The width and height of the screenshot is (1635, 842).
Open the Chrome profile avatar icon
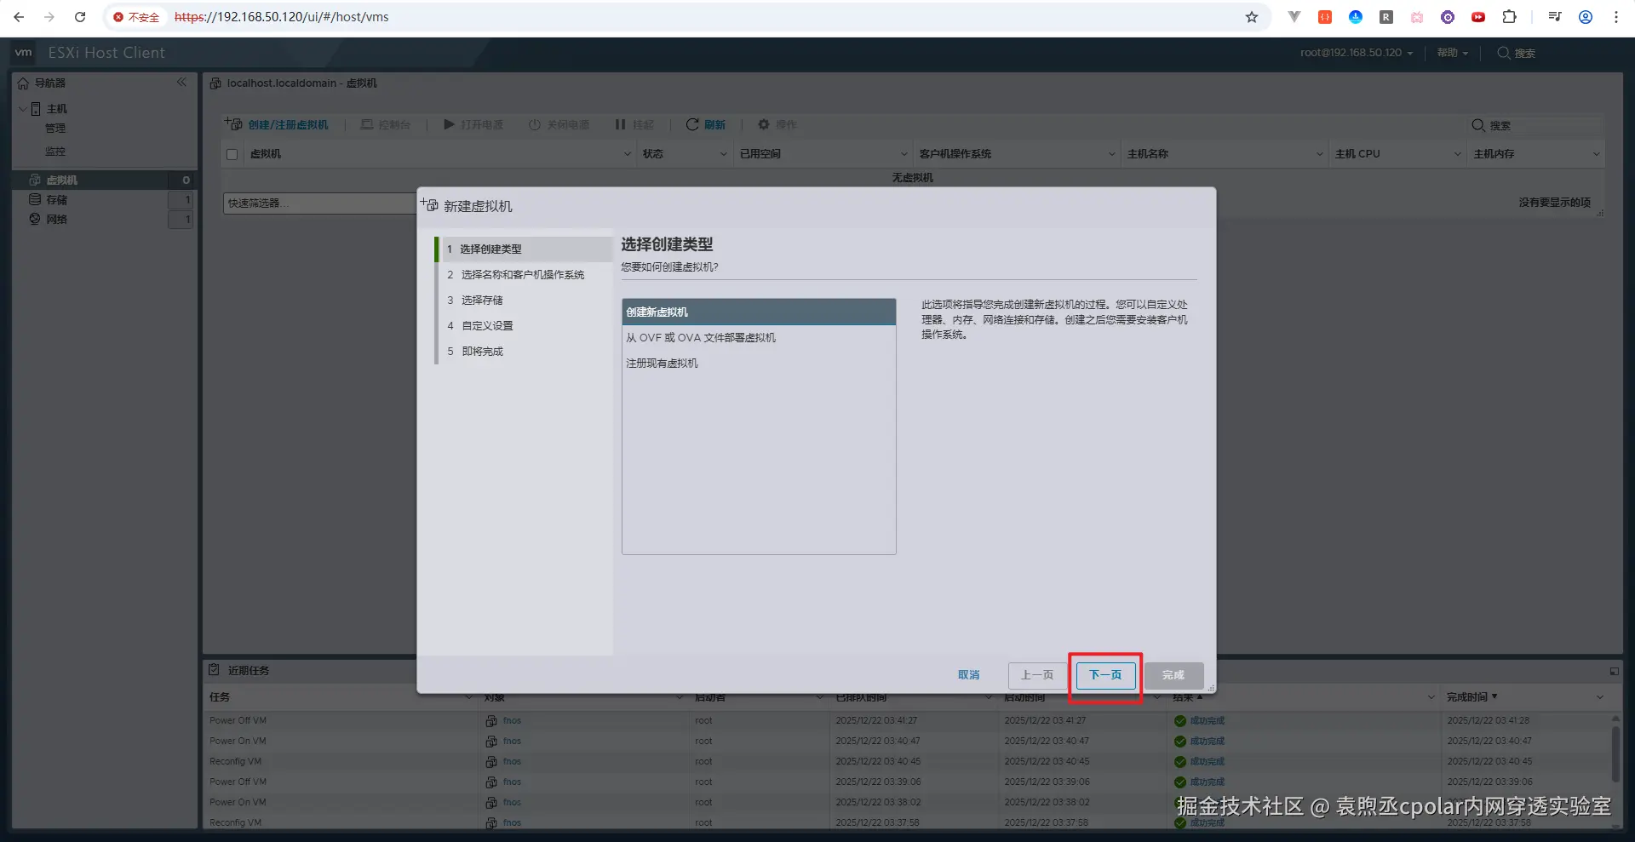point(1586,17)
